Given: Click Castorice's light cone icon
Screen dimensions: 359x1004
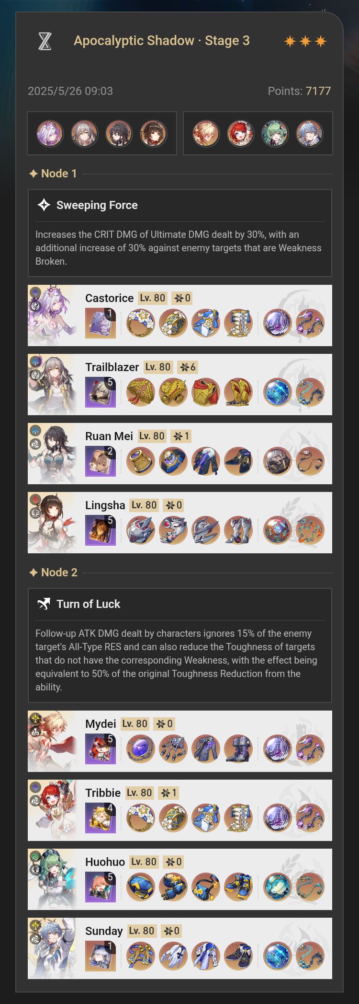Looking at the screenshot, I should [x=101, y=323].
